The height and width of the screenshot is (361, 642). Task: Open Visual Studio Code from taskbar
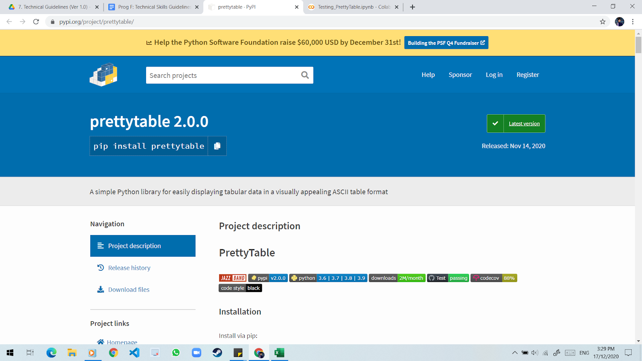[134, 353]
